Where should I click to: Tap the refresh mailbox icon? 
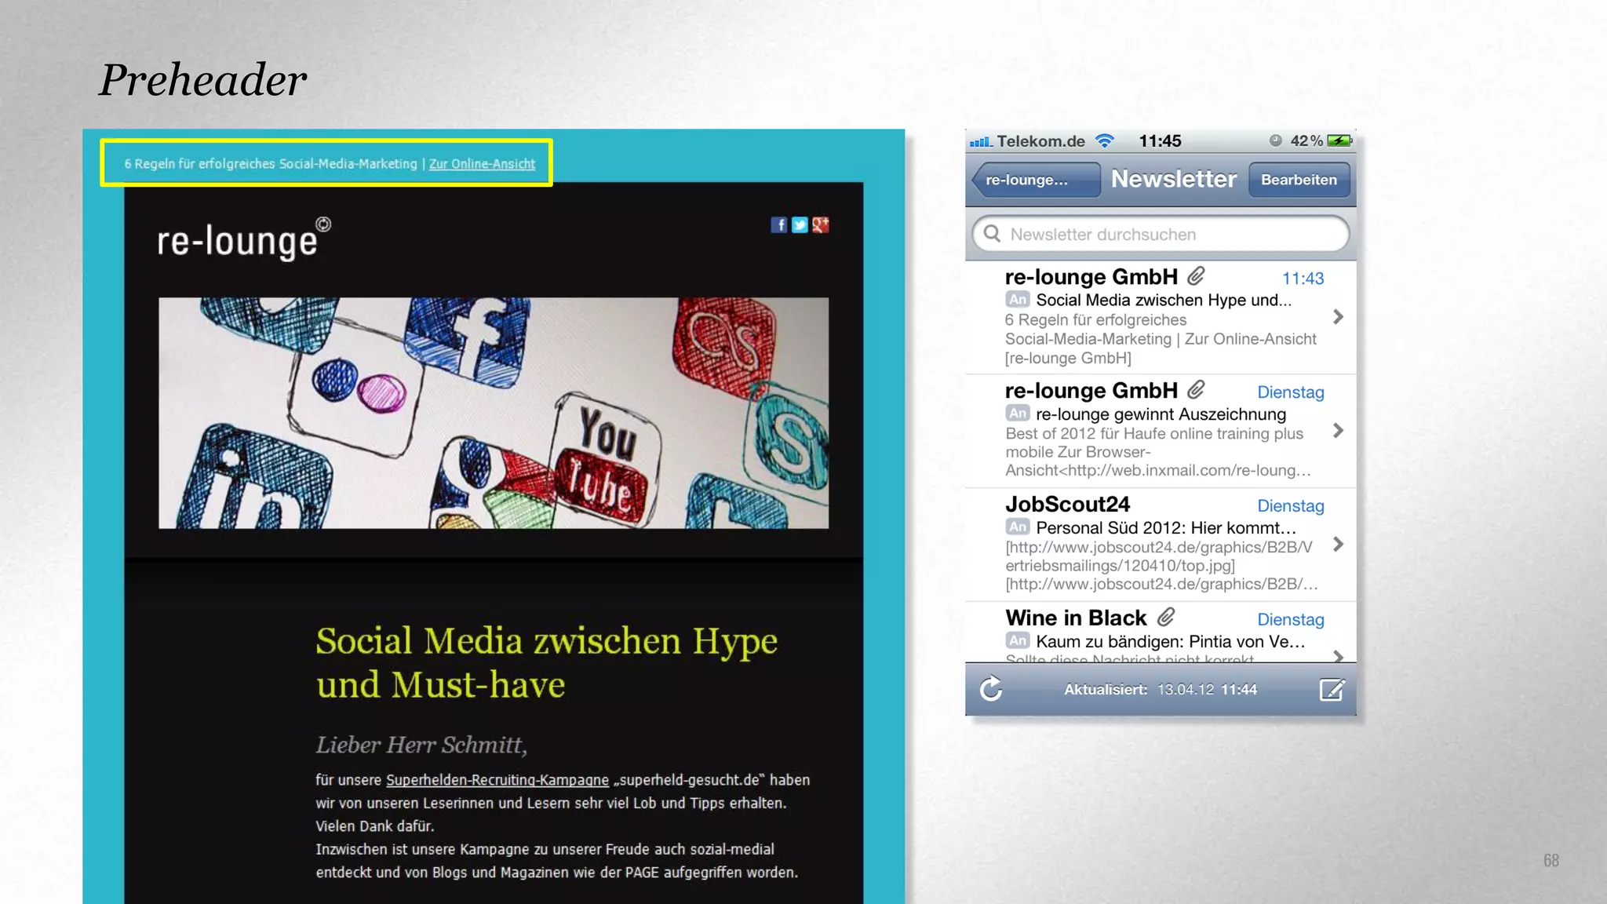[991, 689]
